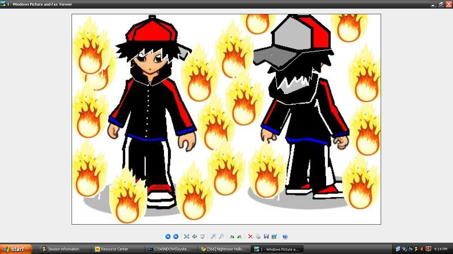
Task: Rotate the image counterclockwise
Action: (x=239, y=236)
